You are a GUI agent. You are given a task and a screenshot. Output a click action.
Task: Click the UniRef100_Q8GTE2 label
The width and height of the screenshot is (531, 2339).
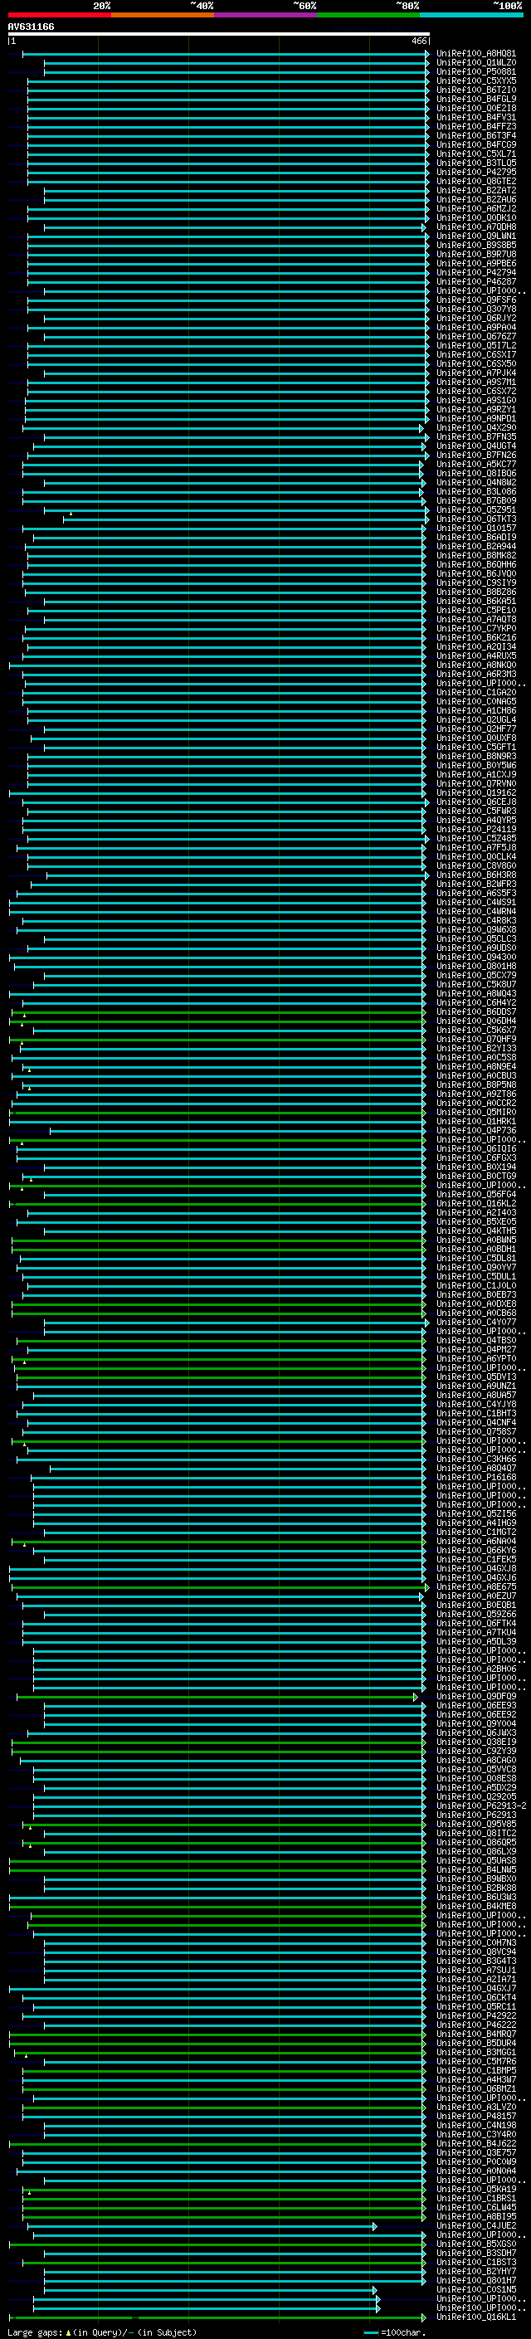pos(475,181)
